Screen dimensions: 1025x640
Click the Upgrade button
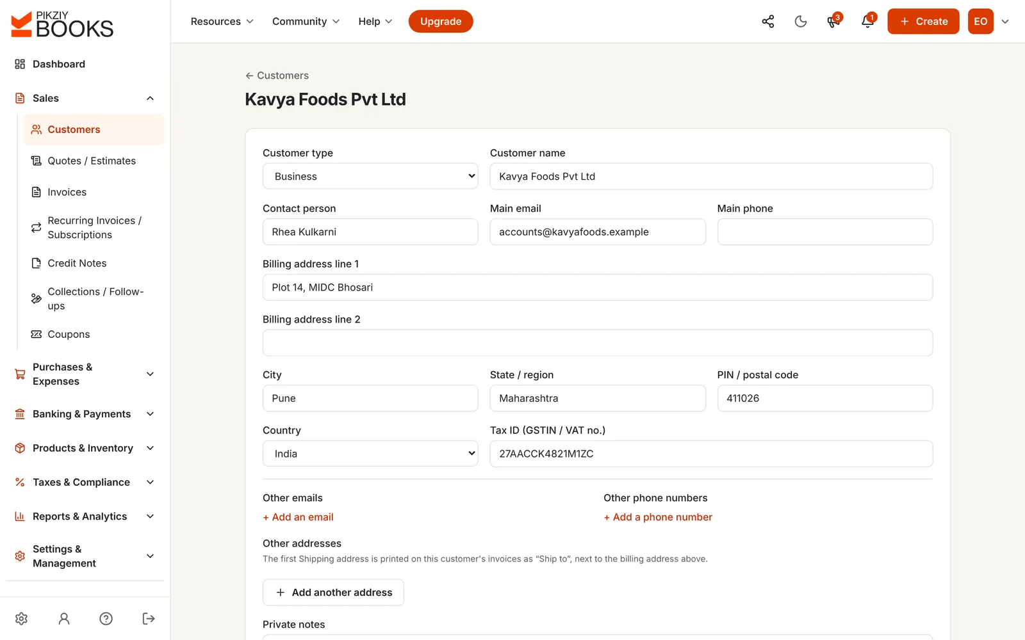click(441, 22)
